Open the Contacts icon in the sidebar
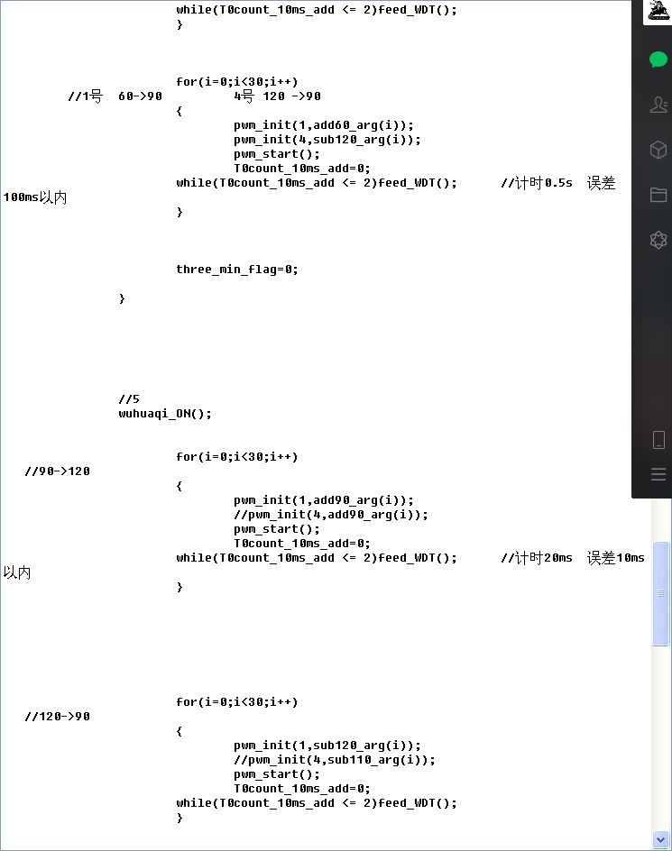The width and height of the screenshot is (672, 851). coord(658,105)
